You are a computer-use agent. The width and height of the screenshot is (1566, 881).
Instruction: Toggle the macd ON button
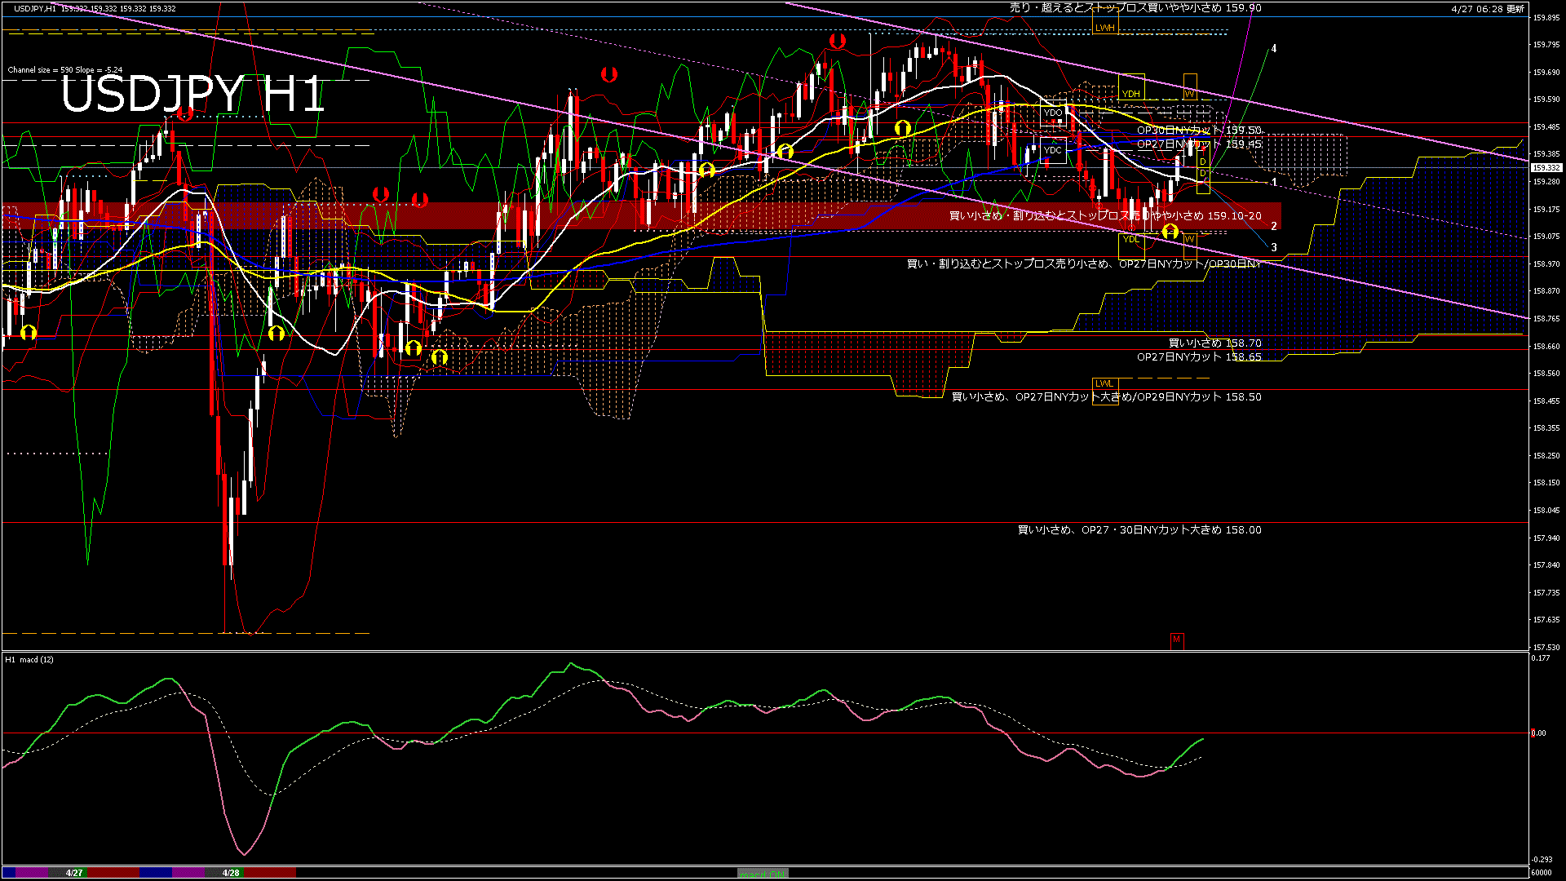pos(763,874)
